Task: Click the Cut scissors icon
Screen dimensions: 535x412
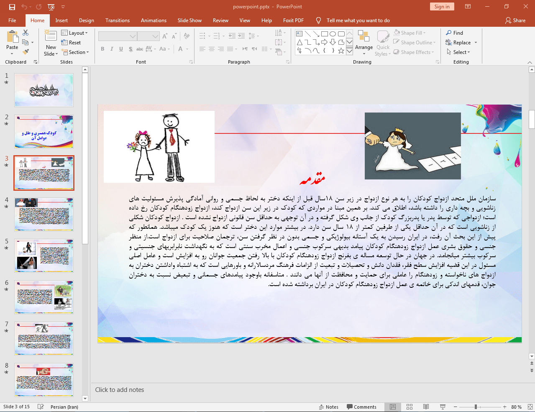Action: click(26, 33)
